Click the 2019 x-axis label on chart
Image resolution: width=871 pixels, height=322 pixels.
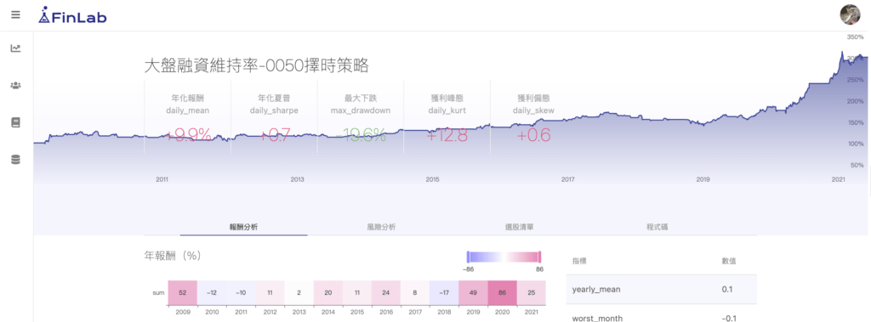click(x=703, y=180)
